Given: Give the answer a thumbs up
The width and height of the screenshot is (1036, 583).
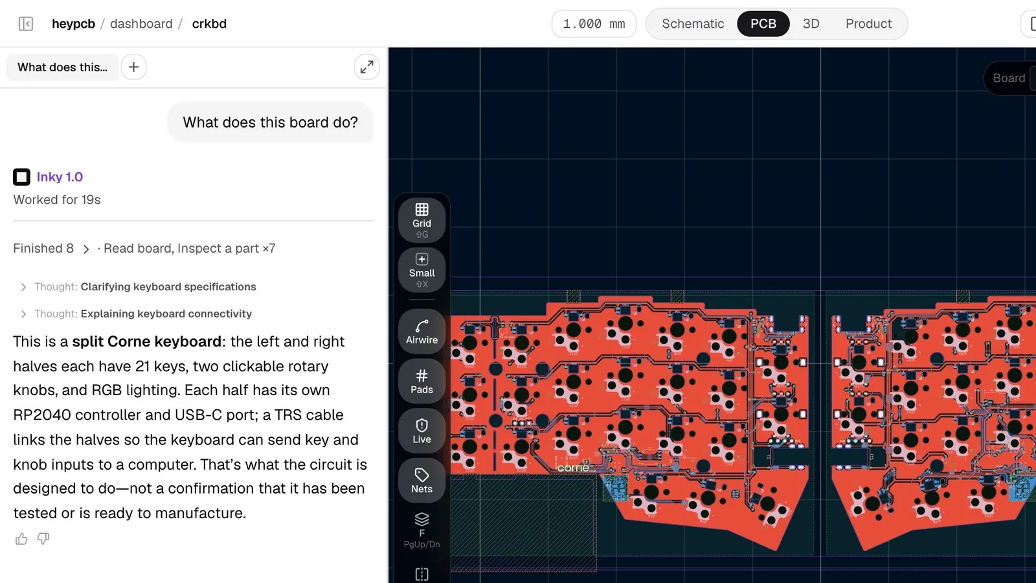Looking at the screenshot, I should click(21, 539).
